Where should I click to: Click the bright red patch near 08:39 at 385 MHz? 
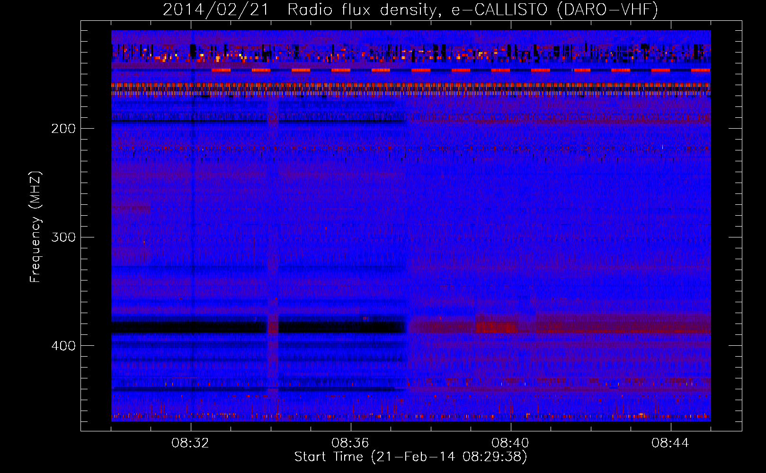(497, 327)
